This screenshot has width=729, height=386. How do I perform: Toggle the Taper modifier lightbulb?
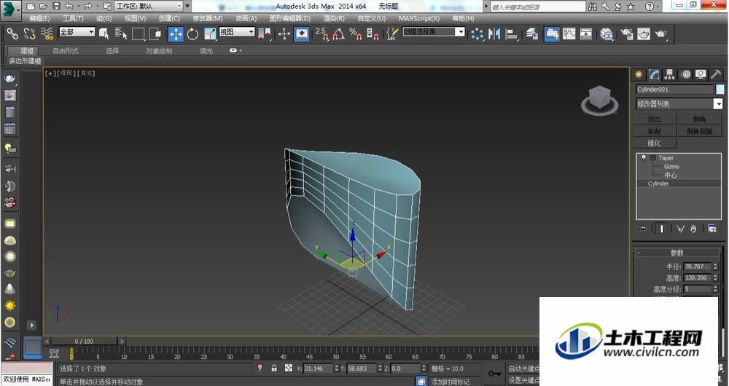click(x=644, y=158)
